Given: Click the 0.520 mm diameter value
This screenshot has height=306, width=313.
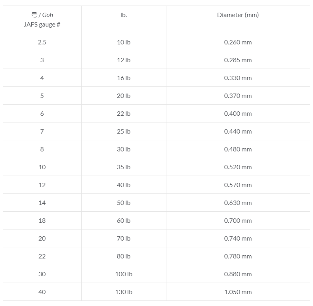Looking at the screenshot, I should click(x=238, y=167).
